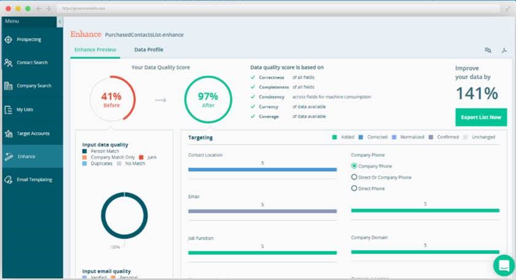This screenshot has height=280, width=516.
Task: Click the search-list icon at top right
Action: [x=488, y=50]
